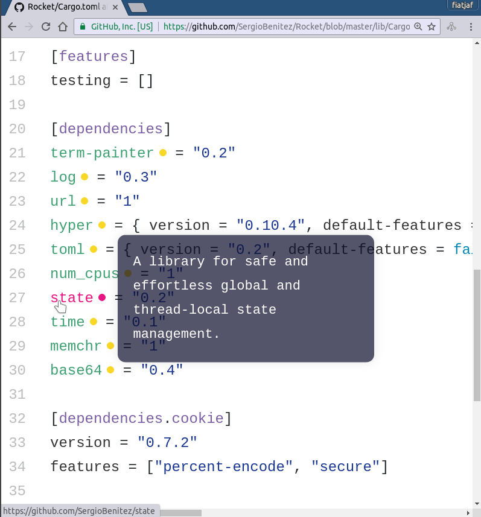Click line number 20
The image size is (481, 517).
17,128
